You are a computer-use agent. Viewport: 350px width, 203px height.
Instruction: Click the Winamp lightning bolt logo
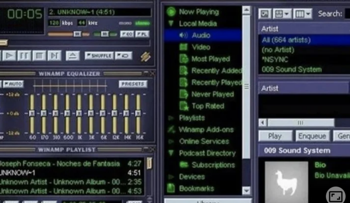tap(146, 56)
